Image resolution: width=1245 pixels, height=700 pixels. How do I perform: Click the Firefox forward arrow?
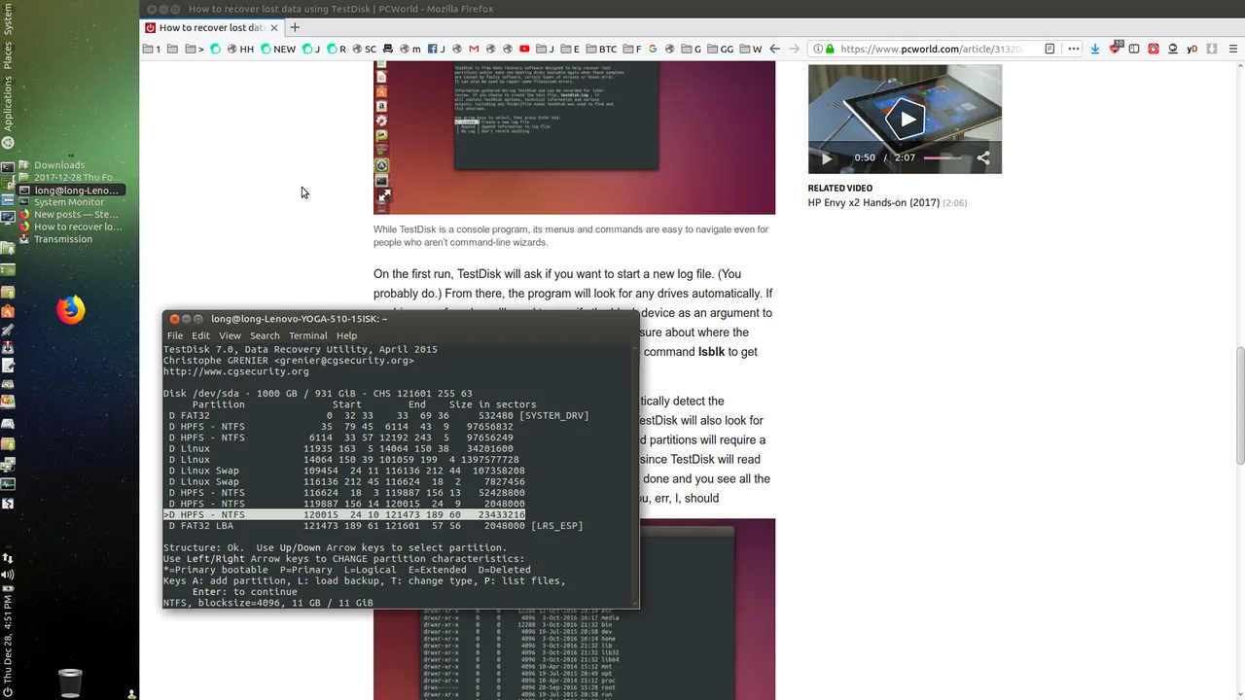point(795,49)
